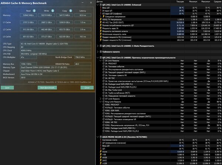Click the IA: VR TDC clock icon

104,78
